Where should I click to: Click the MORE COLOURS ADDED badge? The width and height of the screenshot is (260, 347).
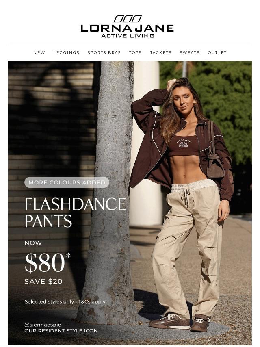pos(67,182)
